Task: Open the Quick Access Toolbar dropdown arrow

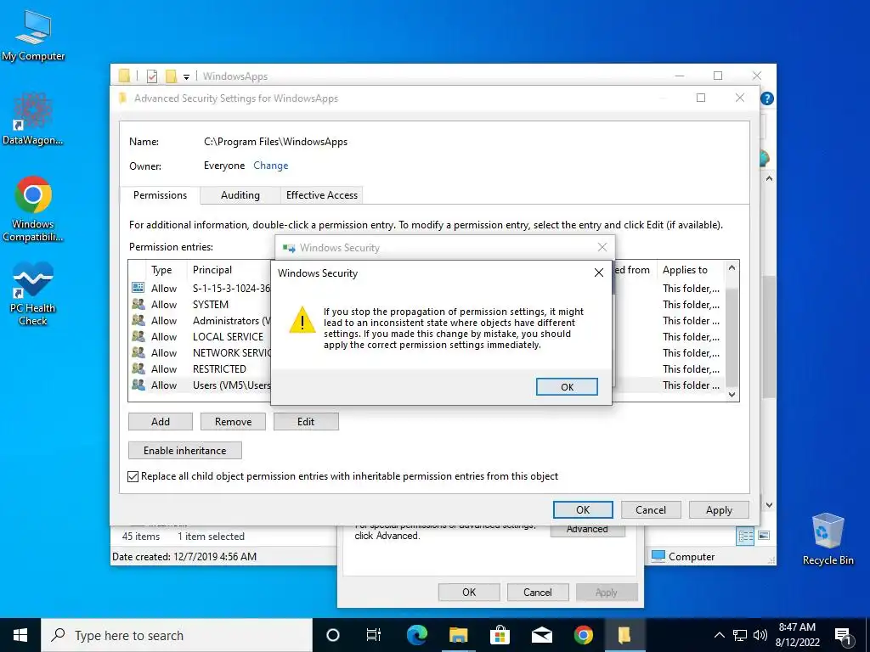Action: tap(186, 76)
